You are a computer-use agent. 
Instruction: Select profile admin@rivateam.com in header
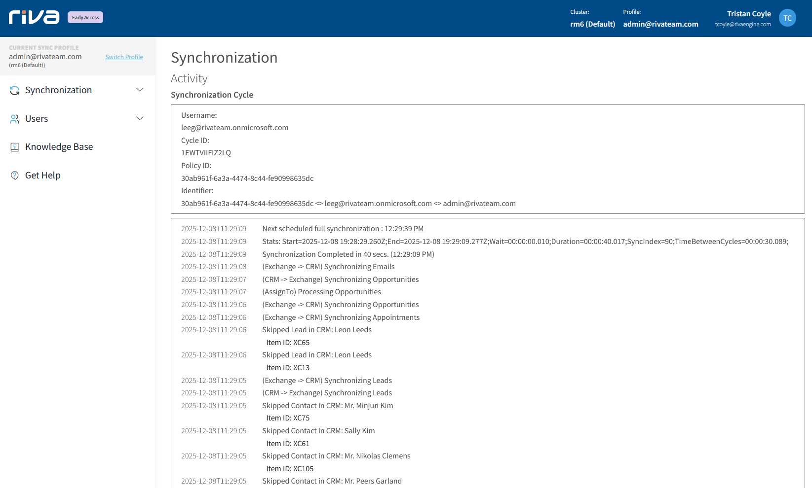[660, 24]
